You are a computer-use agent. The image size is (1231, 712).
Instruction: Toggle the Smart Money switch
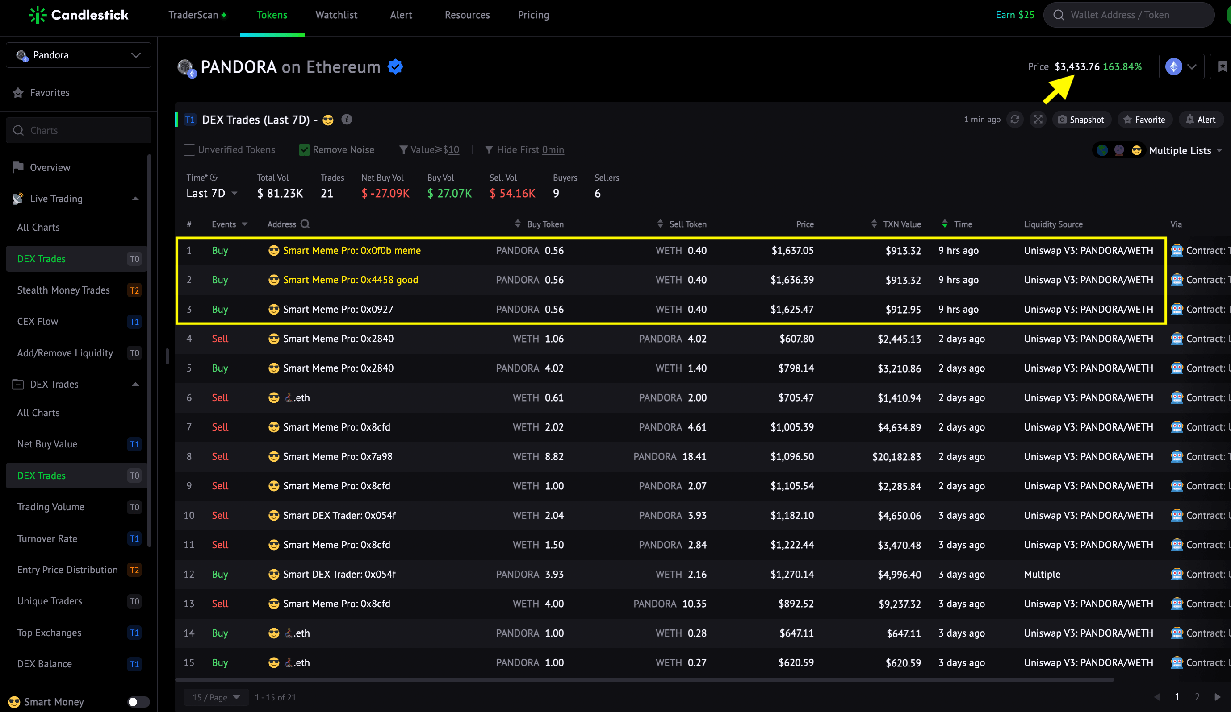[x=138, y=702]
